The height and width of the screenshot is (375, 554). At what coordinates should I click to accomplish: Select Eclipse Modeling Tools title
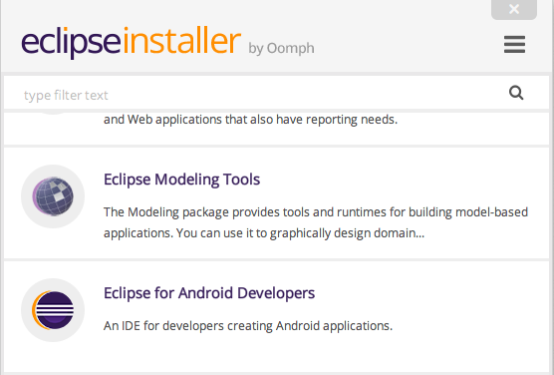pos(181,180)
